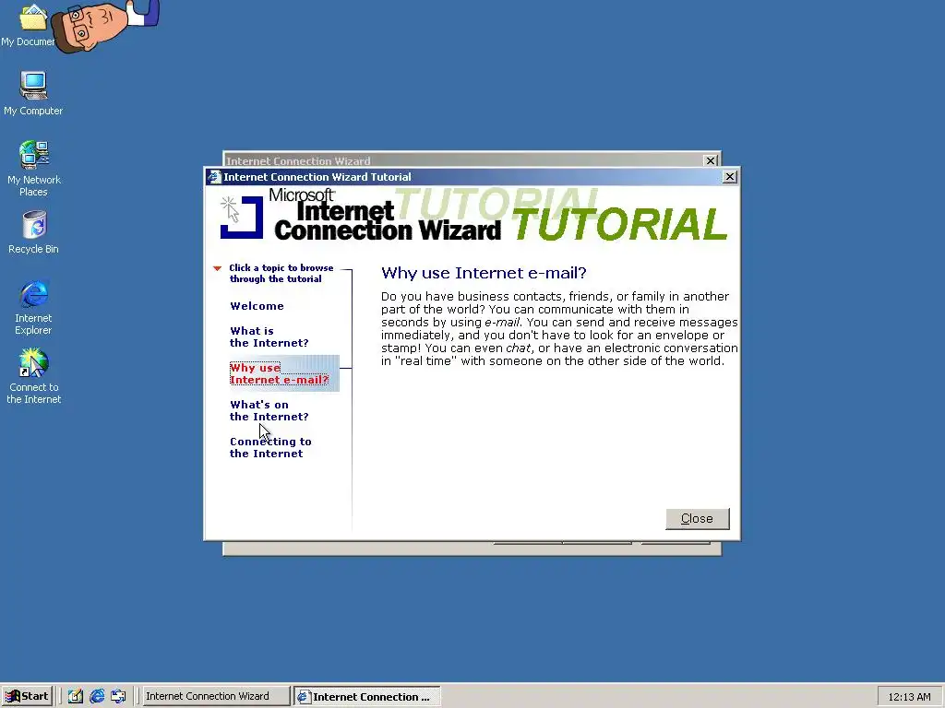The image size is (945, 708).
Task: Open the Recycle Bin icon
Action: (x=33, y=231)
